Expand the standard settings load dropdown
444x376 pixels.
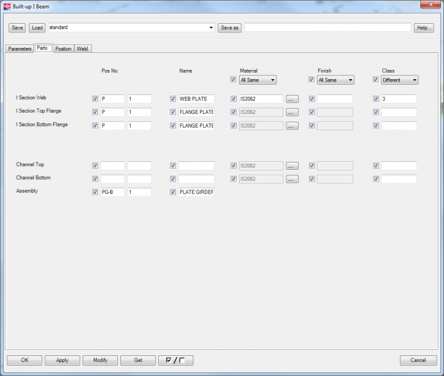click(211, 28)
